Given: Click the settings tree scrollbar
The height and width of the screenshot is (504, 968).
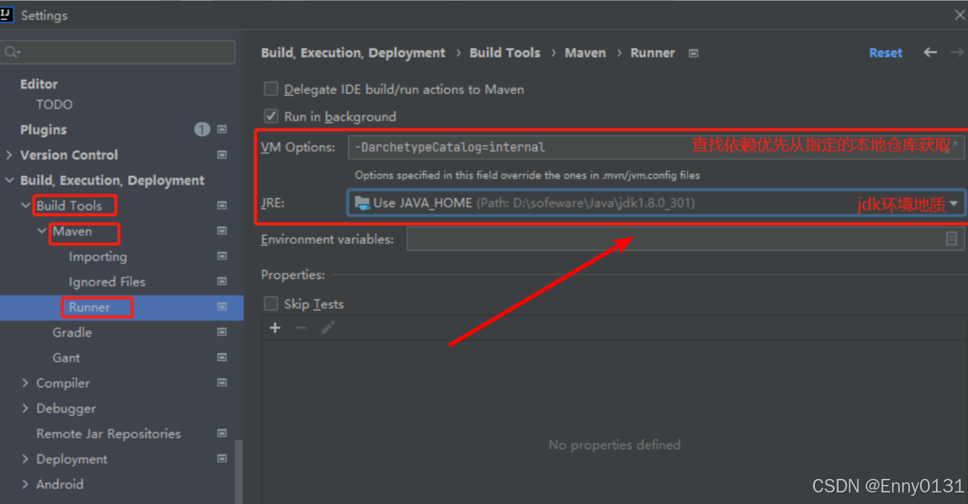Looking at the screenshot, I should point(238,471).
